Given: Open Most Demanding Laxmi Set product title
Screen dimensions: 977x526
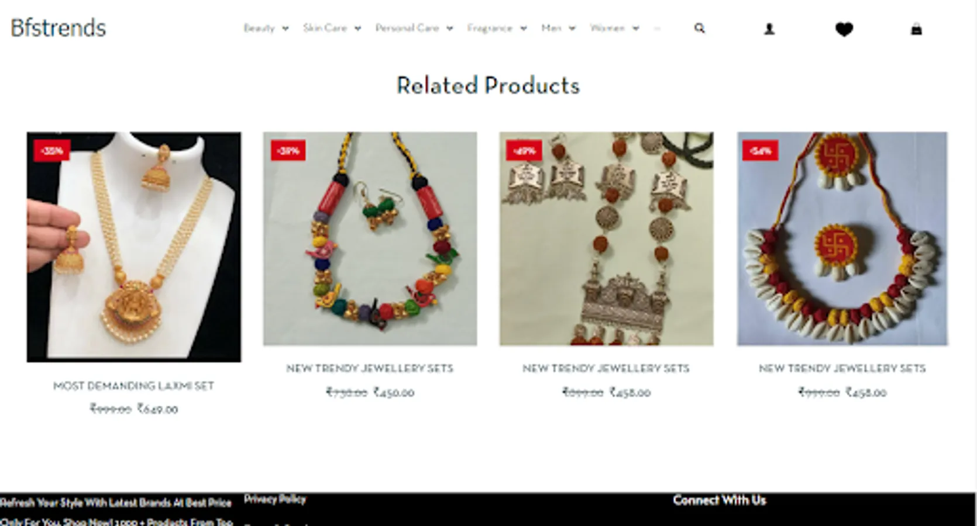Looking at the screenshot, I should [133, 386].
